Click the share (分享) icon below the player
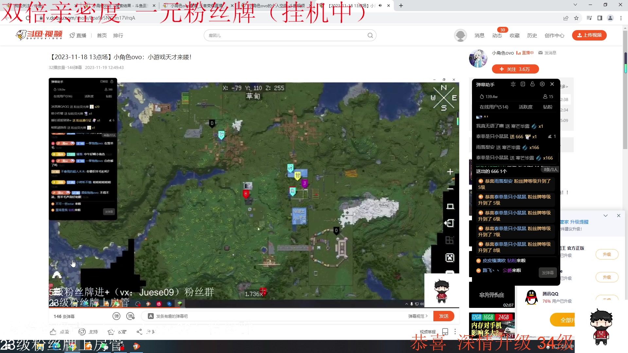 tap(139, 332)
